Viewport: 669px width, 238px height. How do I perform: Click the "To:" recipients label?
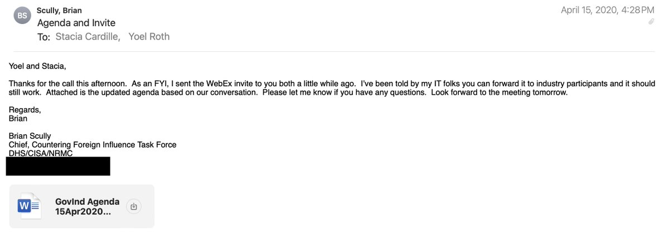(x=44, y=37)
